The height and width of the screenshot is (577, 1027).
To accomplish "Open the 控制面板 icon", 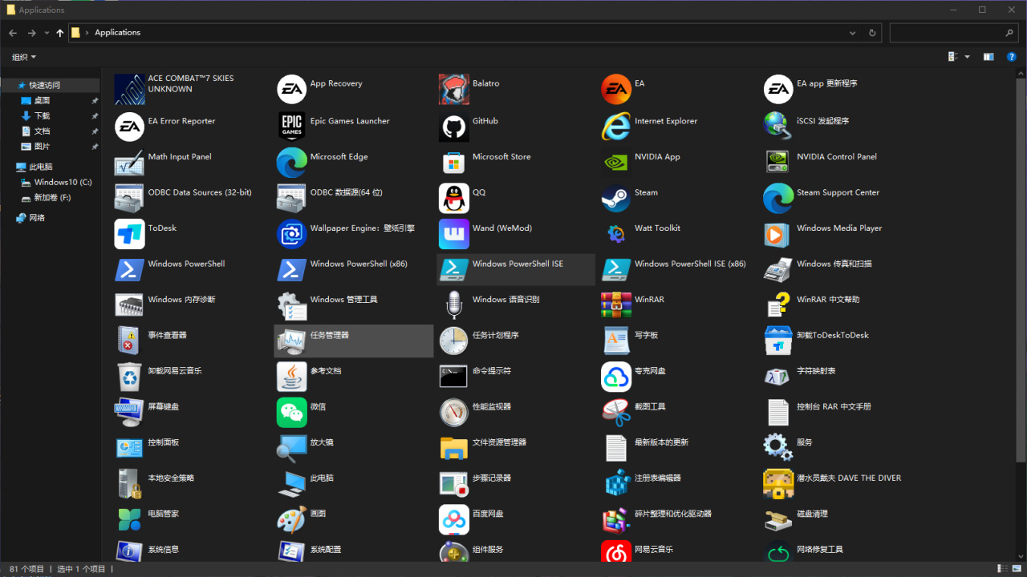I will click(x=129, y=448).
